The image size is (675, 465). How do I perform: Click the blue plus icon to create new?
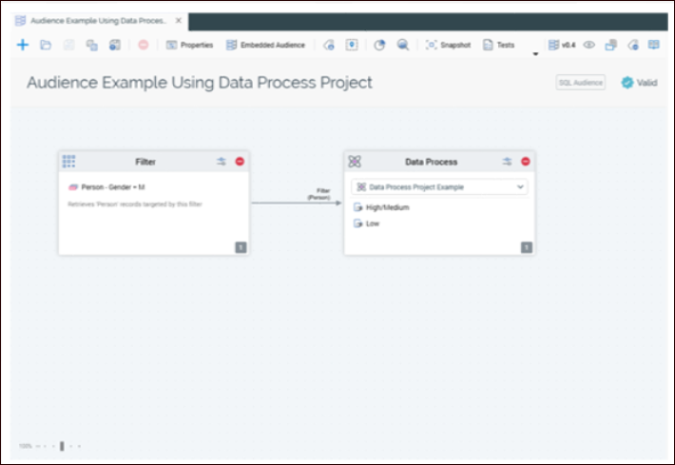[x=23, y=45]
